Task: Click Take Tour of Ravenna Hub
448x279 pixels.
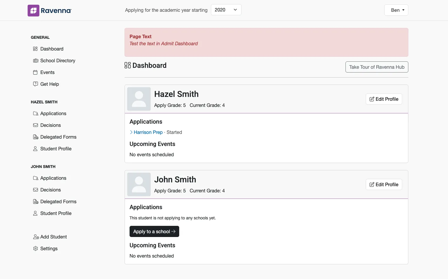Action: click(x=377, y=67)
